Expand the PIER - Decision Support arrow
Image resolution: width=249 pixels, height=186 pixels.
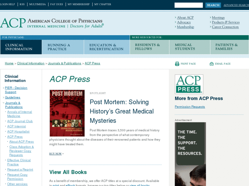coord(3,88)
